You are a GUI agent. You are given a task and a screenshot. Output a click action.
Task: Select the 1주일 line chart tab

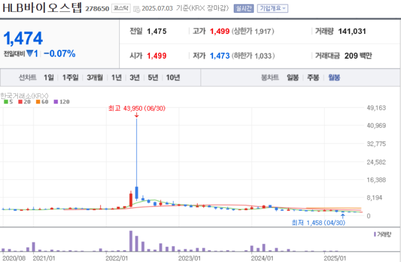(70, 78)
